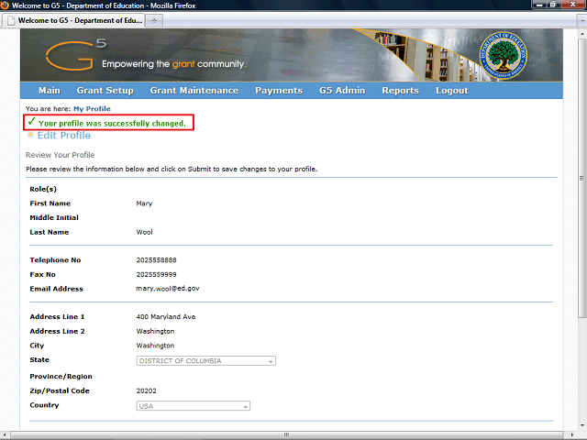This screenshot has width=587, height=440.
Task: Expand the Country dropdown
Action: point(245,406)
